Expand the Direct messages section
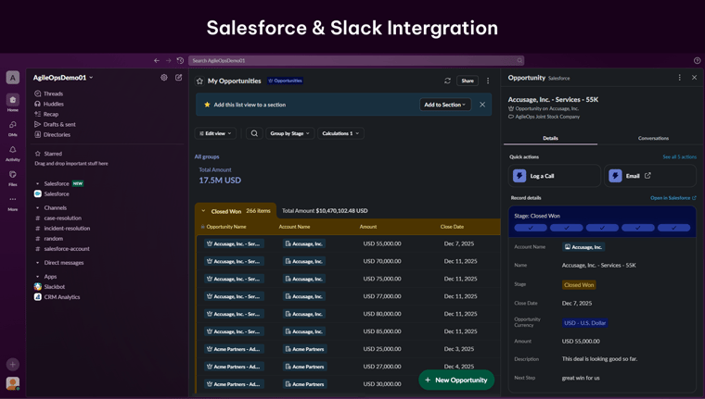The image size is (705, 399). (x=38, y=263)
